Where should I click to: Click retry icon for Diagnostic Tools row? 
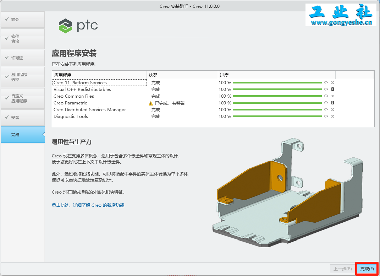[326, 117]
